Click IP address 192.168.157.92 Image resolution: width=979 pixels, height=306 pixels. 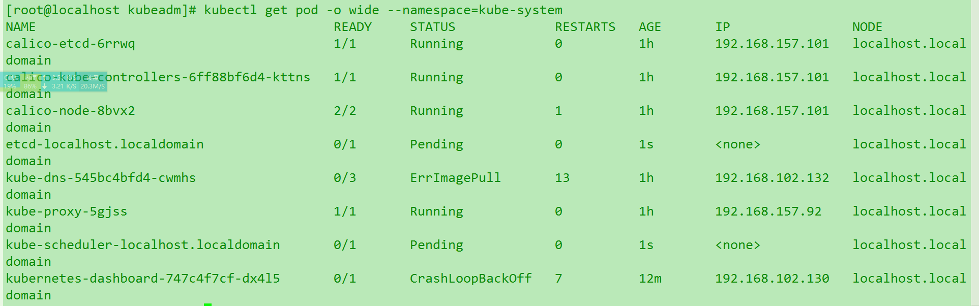pos(768,211)
